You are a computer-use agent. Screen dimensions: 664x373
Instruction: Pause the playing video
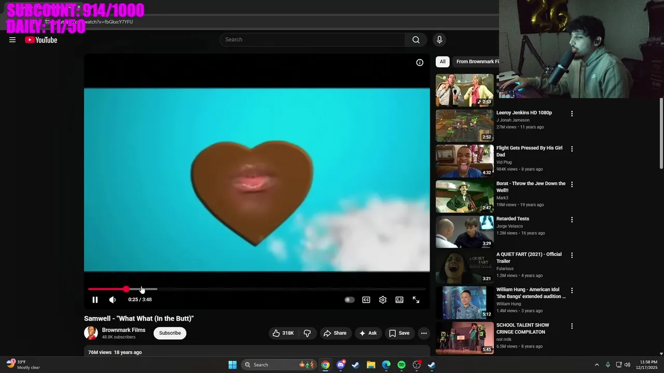[95, 300]
